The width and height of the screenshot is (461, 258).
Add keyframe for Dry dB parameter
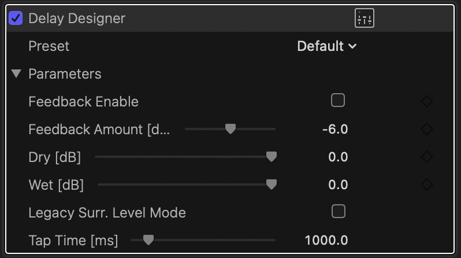pos(426,157)
